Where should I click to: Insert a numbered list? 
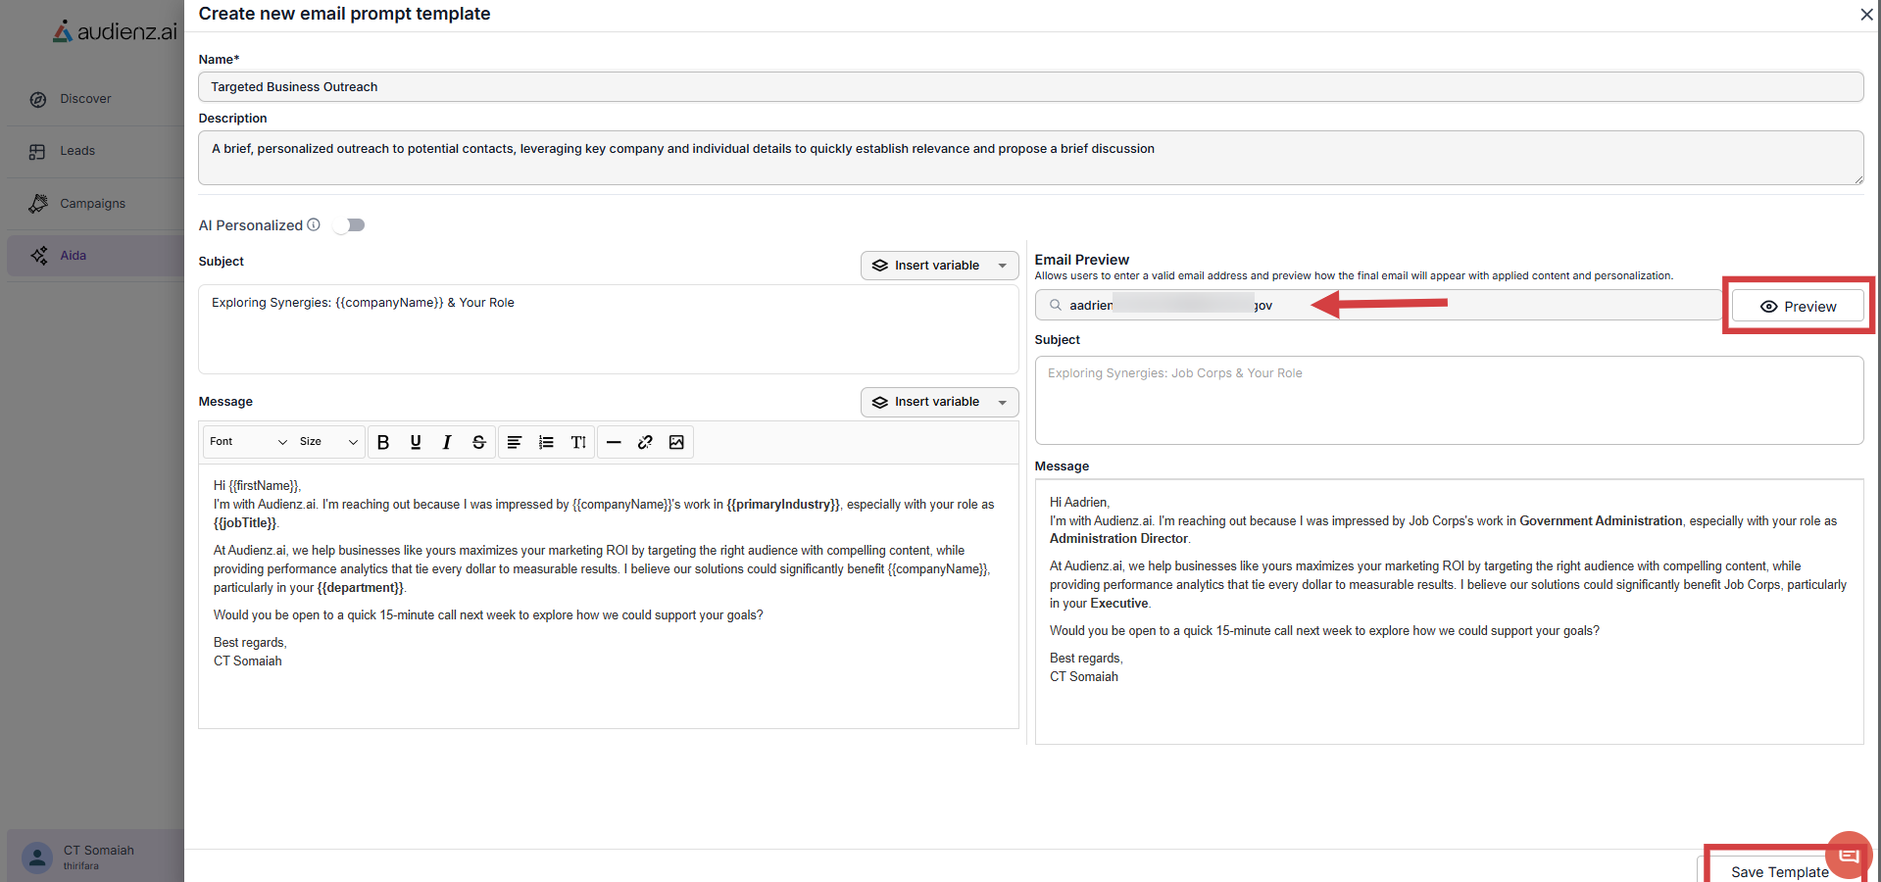pos(546,442)
